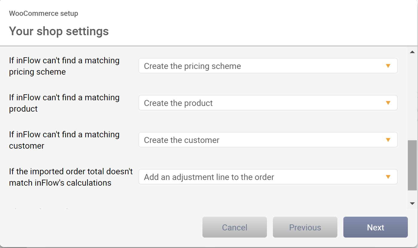Screen dimensions: 418x248
Task: Expand the "Create the product" combo box
Action: 268,103
